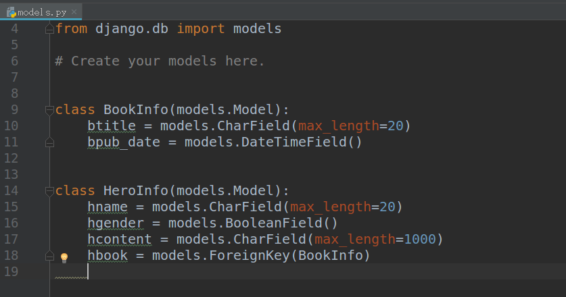The height and width of the screenshot is (297, 566).
Task: Click 'BookInfo' argument on line 18
Action: 330,256
